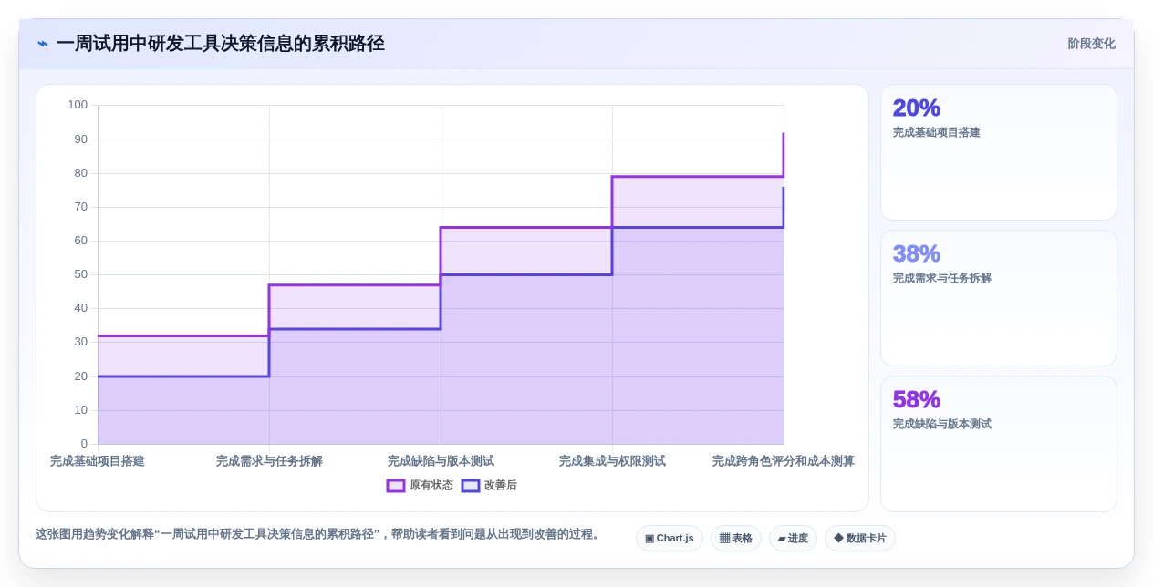
Task: Open the 38% 完成需求与任务拆解 card
Action: click(999, 298)
